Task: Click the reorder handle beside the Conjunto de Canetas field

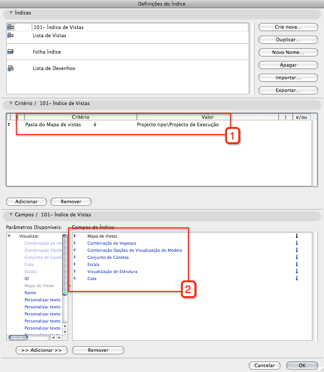Action: 74,257
